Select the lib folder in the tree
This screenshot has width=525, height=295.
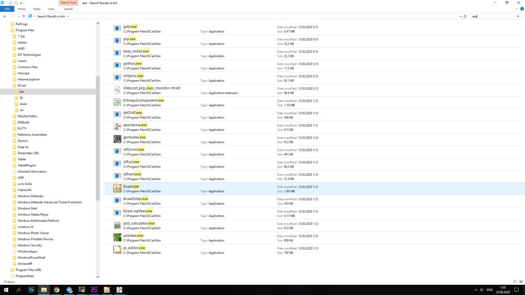tap(21, 98)
